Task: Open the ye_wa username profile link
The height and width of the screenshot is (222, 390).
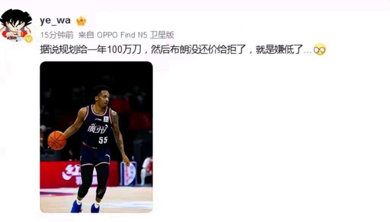Action: coord(55,21)
